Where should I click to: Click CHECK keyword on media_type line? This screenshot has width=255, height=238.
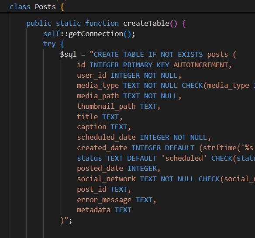pos(192,86)
